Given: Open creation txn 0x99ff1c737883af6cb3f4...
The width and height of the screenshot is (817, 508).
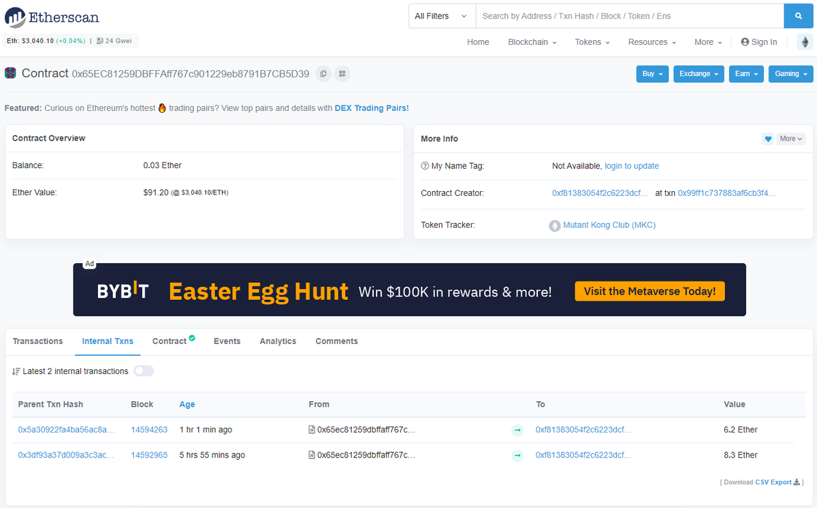Looking at the screenshot, I should [x=726, y=193].
